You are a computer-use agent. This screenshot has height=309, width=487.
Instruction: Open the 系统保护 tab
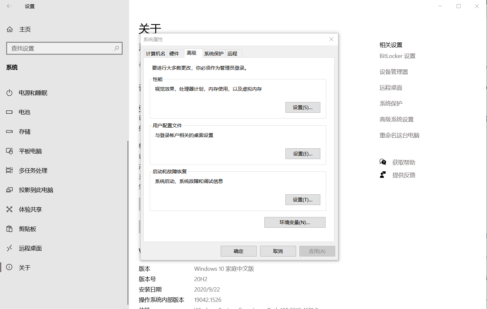click(214, 54)
